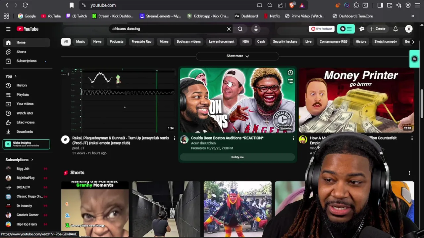Start voice search with the microphone
Screen dimensions: 424x238
coord(256,29)
